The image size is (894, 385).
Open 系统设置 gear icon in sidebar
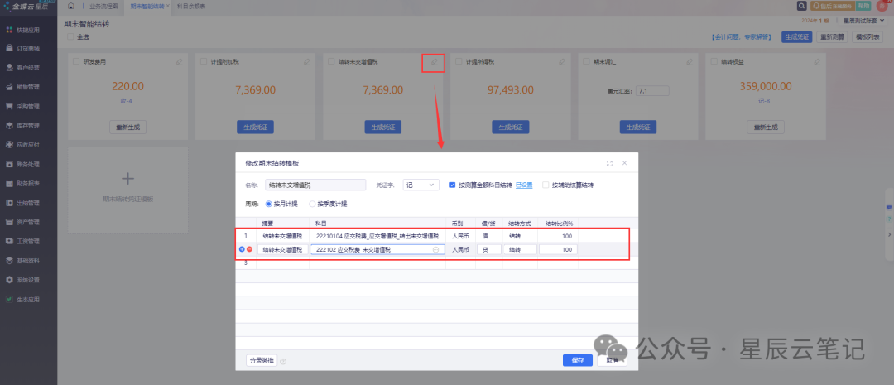tap(10, 280)
